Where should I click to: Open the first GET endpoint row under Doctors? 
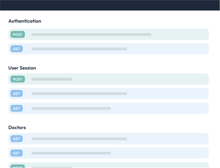click(115, 139)
